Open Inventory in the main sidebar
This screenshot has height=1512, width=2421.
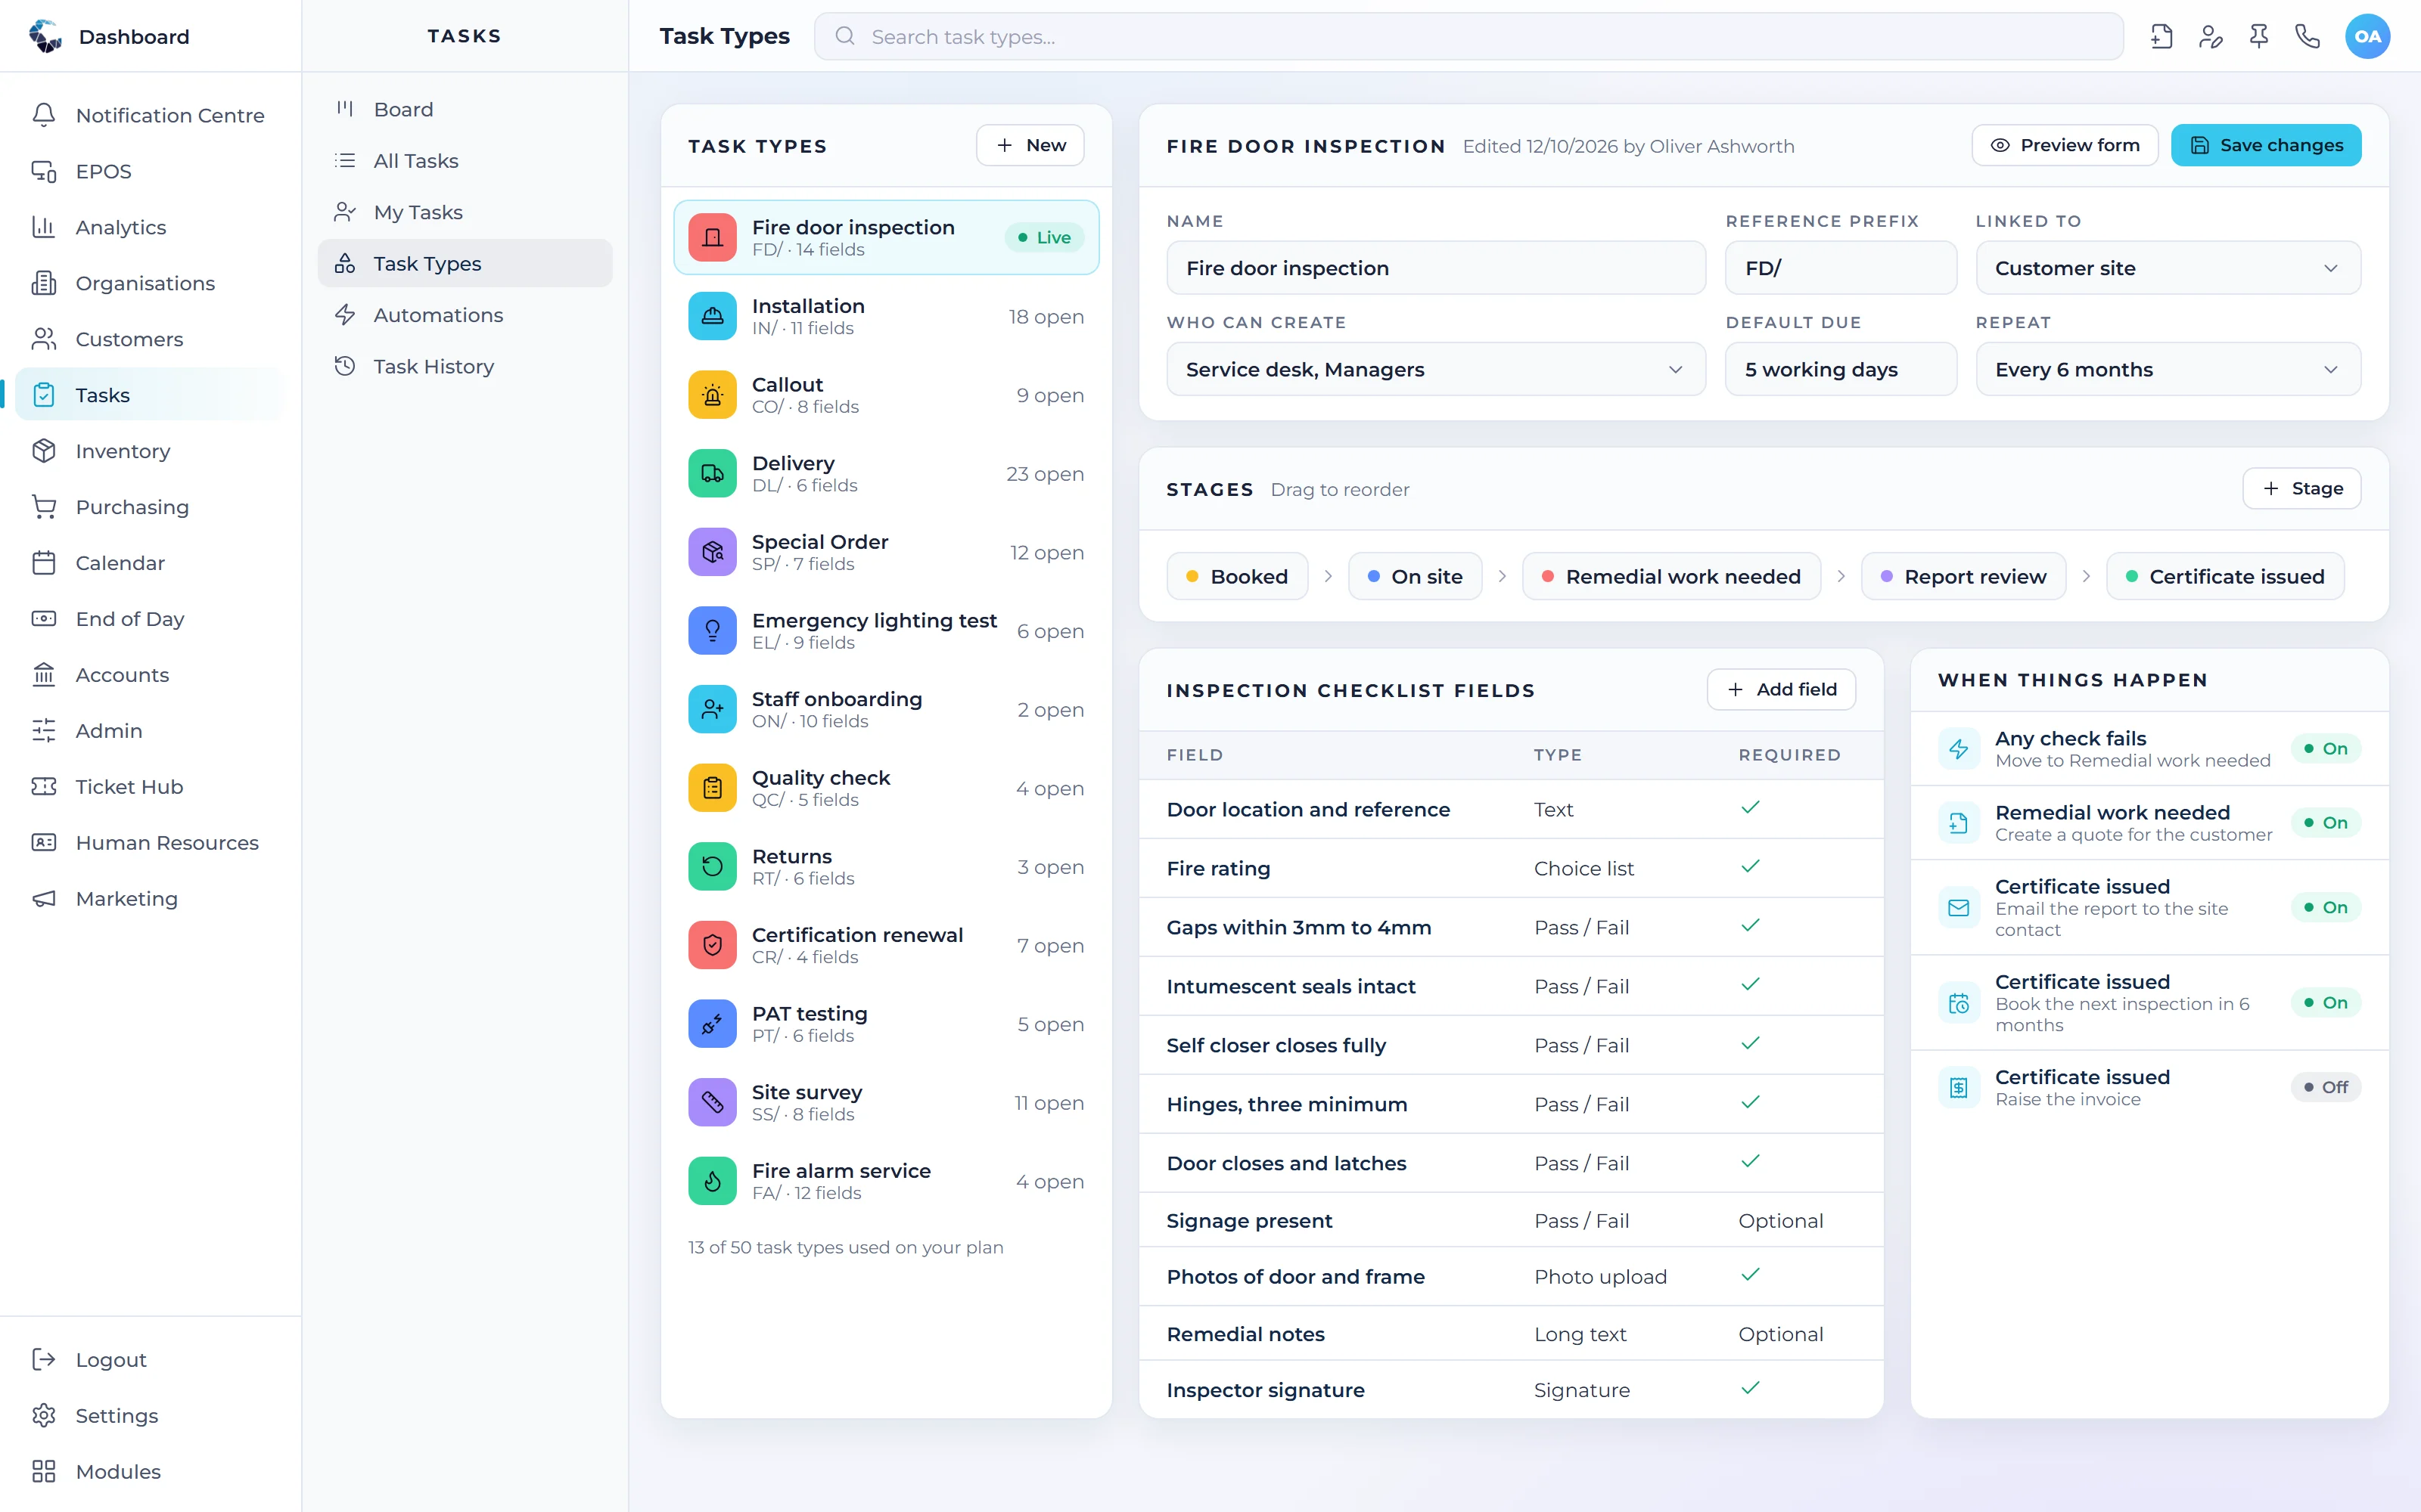[x=150, y=451]
